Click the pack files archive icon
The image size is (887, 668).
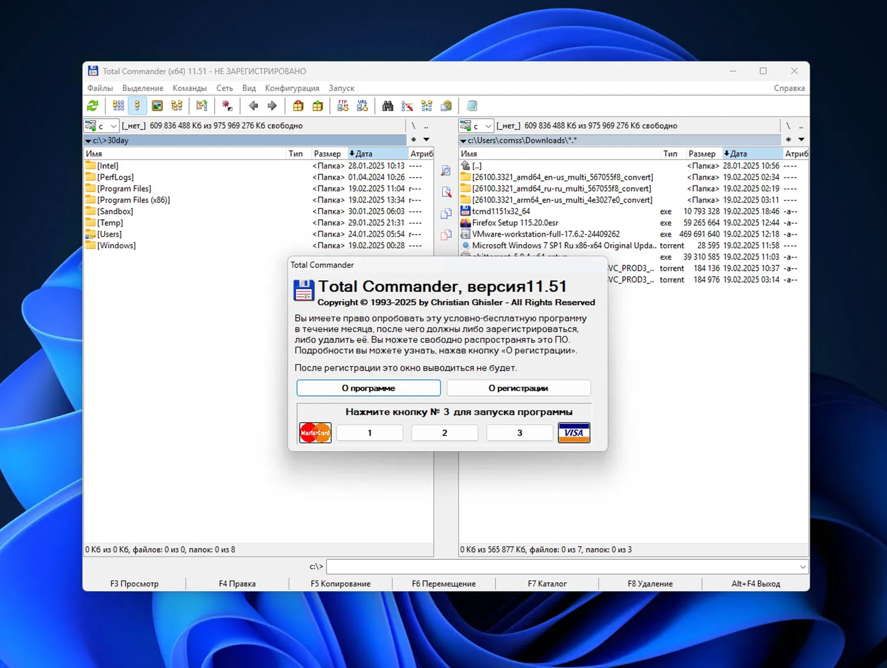coord(298,106)
